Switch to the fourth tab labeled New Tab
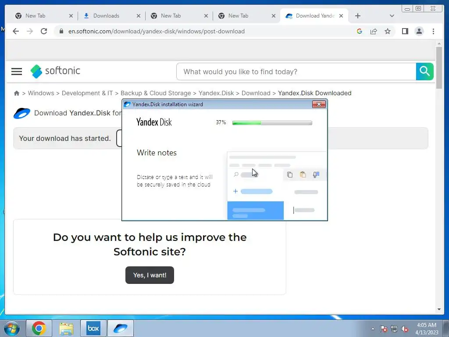449x337 pixels. pyautogui.click(x=238, y=16)
